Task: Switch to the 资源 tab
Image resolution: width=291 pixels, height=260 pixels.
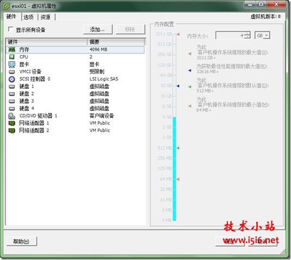Action: click(46, 17)
